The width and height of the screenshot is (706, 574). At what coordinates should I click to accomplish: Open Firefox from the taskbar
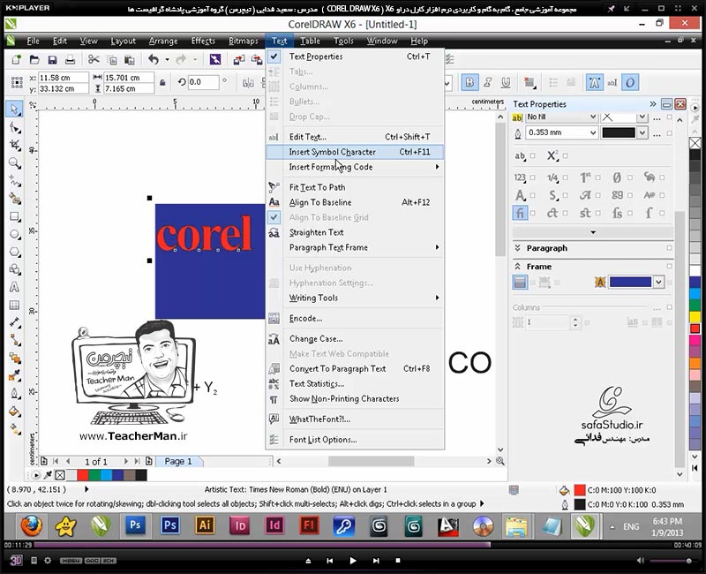click(31, 525)
